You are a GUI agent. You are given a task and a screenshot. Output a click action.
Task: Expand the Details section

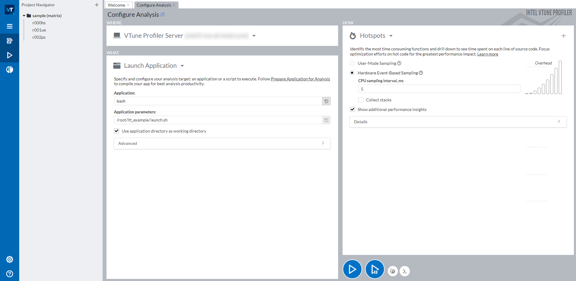click(x=458, y=122)
